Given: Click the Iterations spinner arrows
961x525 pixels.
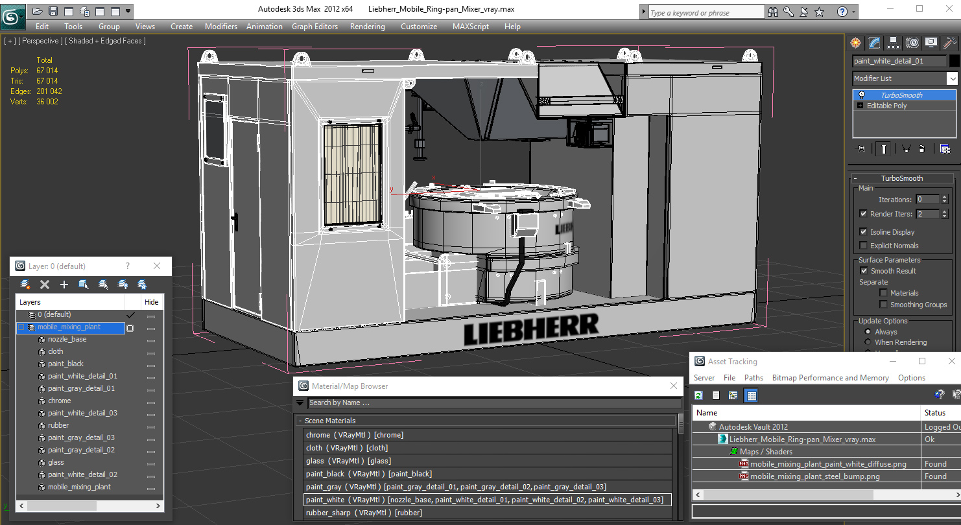Looking at the screenshot, I should click(944, 200).
